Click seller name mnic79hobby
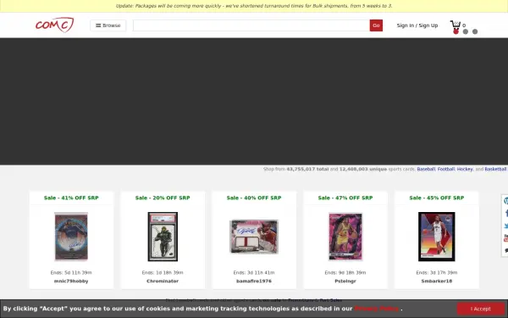The height and width of the screenshot is (318, 508). [x=71, y=281]
